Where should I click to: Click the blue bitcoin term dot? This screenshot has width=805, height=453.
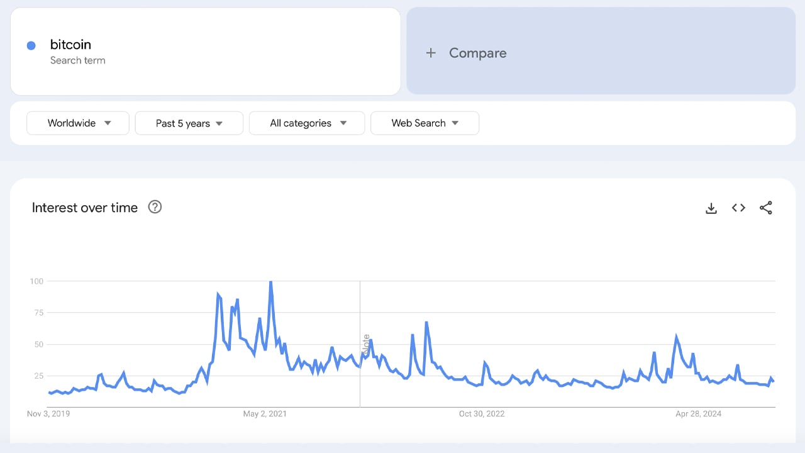click(x=31, y=45)
